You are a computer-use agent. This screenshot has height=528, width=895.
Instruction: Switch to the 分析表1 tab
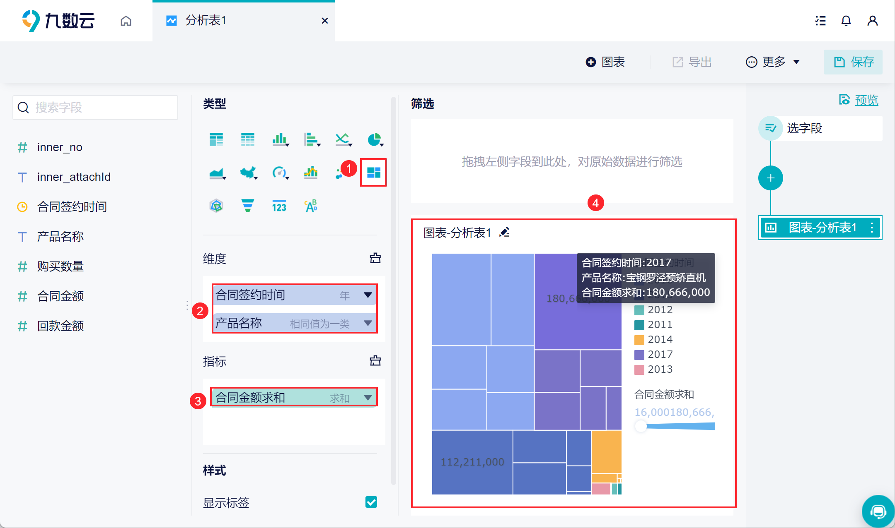click(x=206, y=21)
